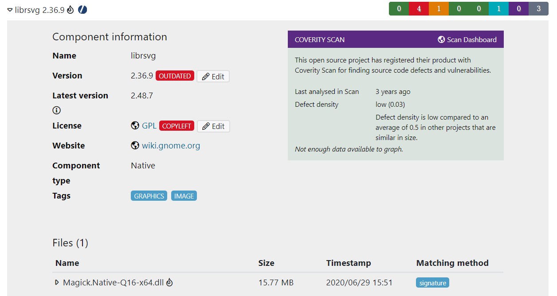This screenshot has width=557, height=296.
Task: Expand the Magick.Native-Q16-x64.dll file entry
Action: pyautogui.click(x=56, y=282)
